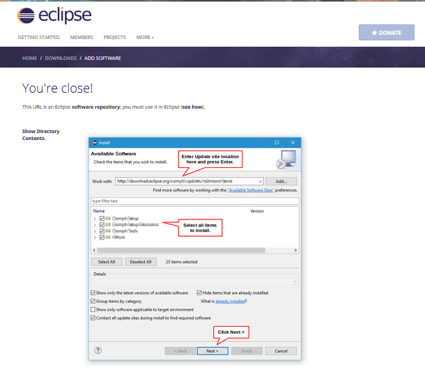Toggle the checkbox of the second software item
The width and height of the screenshot is (425, 372).
pyautogui.click(x=102, y=224)
